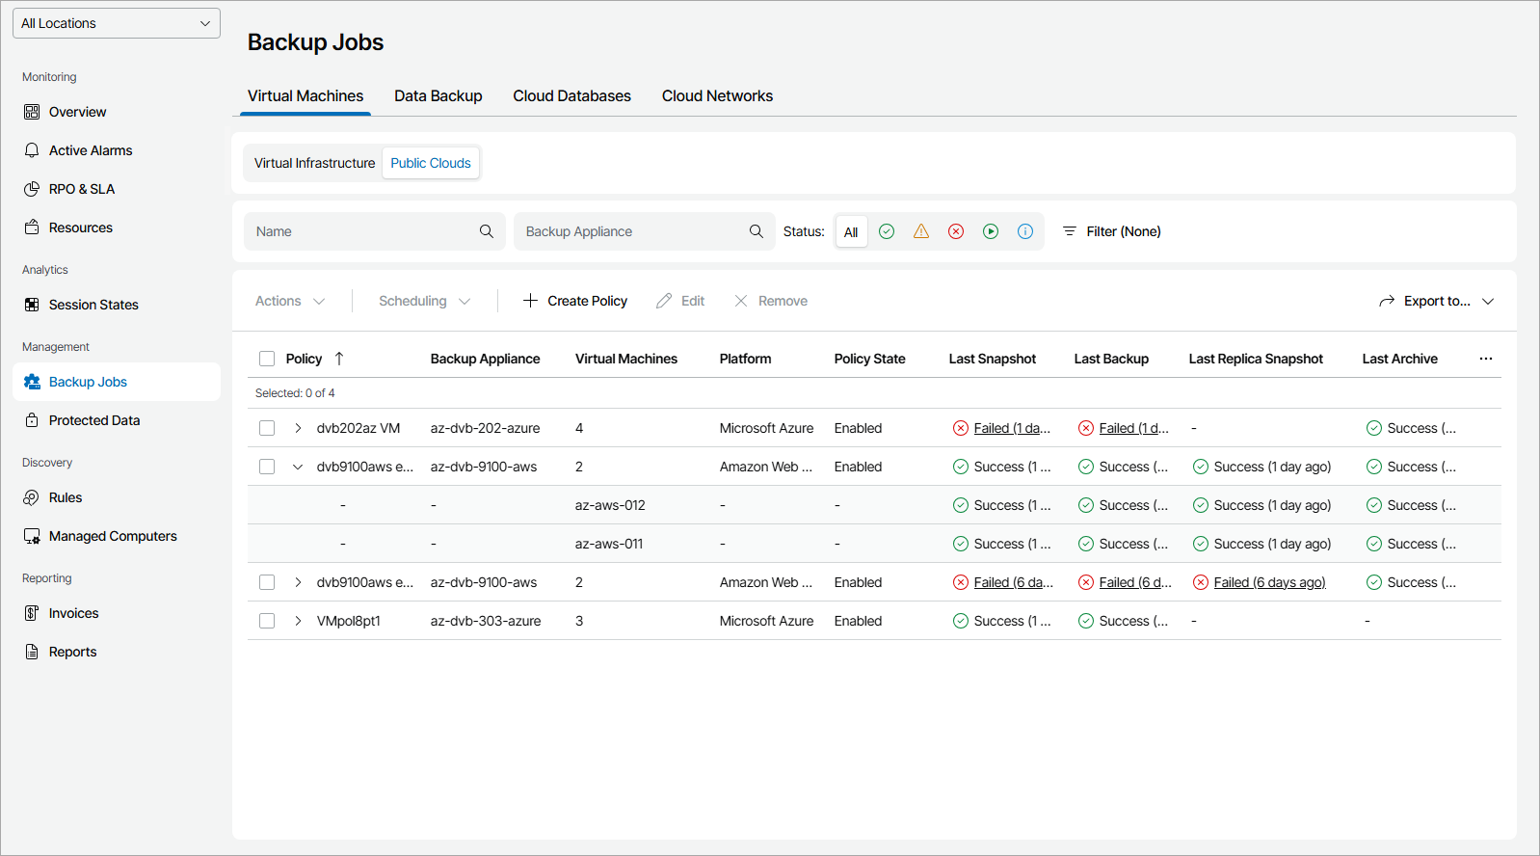1540x856 pixels.
Task: Click the Backup Appliance search field
Action: pyautogui.click(x=632, y=231)
